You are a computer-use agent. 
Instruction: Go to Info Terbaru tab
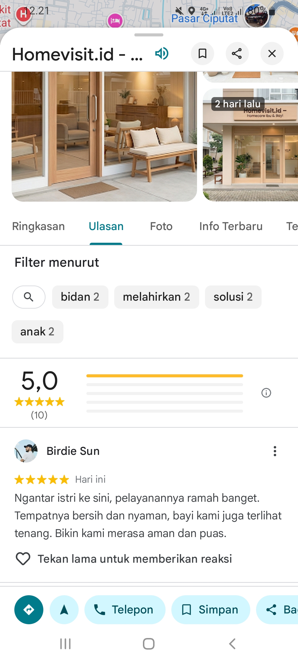[231, 226]
